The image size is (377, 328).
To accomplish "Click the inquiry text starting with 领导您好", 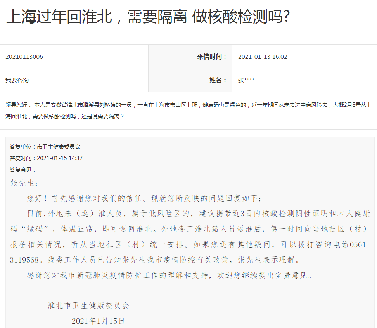I will click(188, 111).
